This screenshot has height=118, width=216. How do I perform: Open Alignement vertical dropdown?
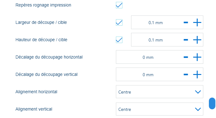click(x=160, y=109)
